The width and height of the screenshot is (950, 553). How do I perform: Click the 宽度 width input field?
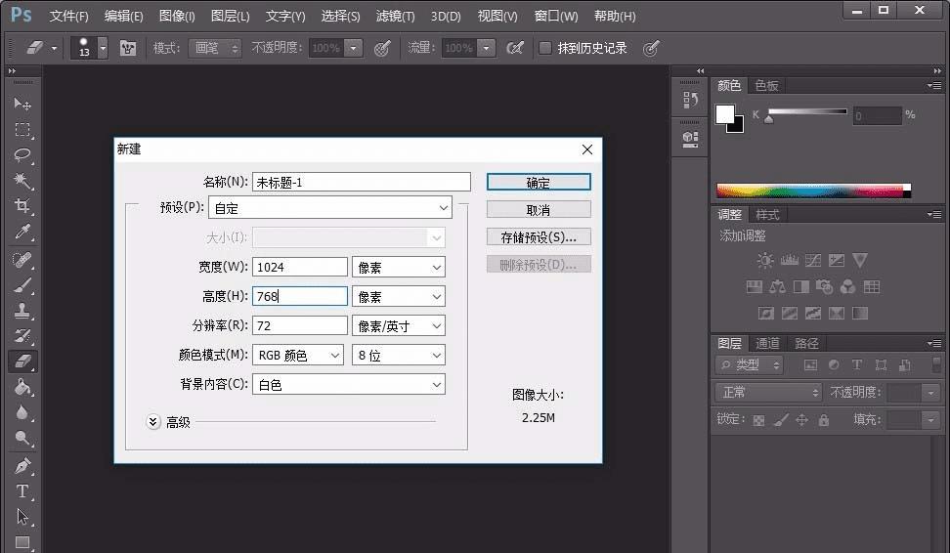300,267
